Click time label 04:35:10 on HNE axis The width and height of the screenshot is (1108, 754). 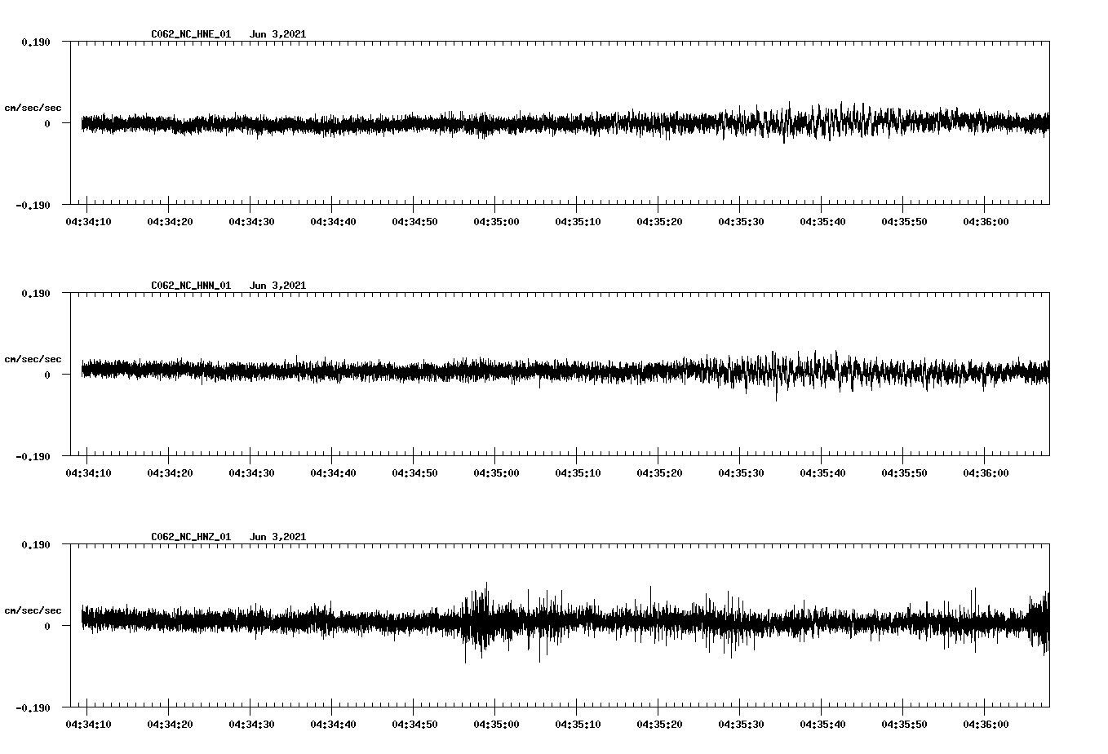pyautogui.click(x=578, y=222)
